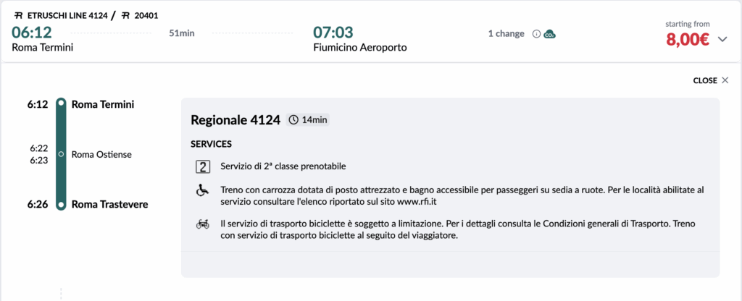The width and height of the screenshot is (742, 301).
Task: Click the clock icon beside 14min
Action: (293, 120)
